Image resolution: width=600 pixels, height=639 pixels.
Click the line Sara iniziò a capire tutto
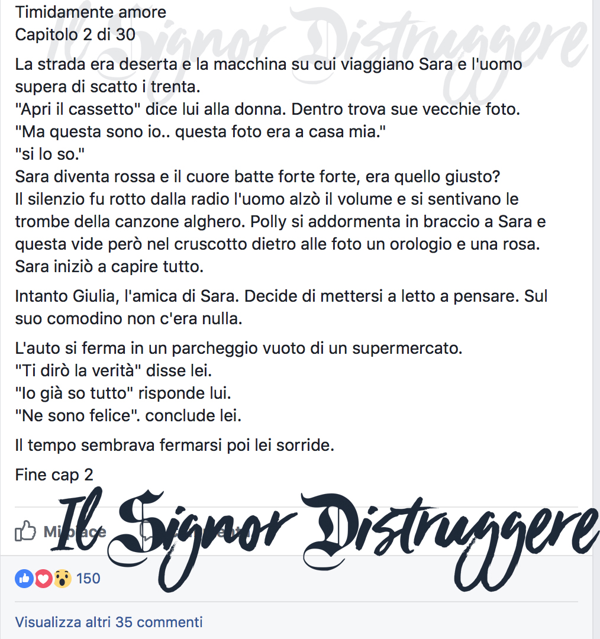tap(109, 266)
